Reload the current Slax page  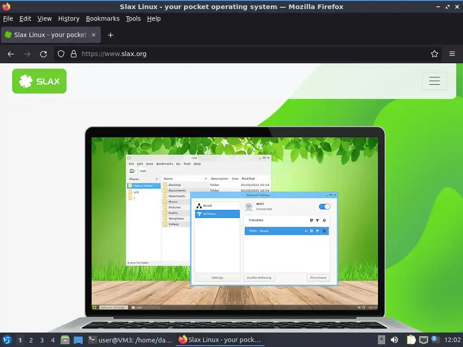43,54
